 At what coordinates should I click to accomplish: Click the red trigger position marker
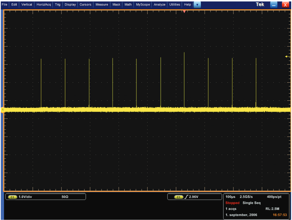(x=184, y=11)
